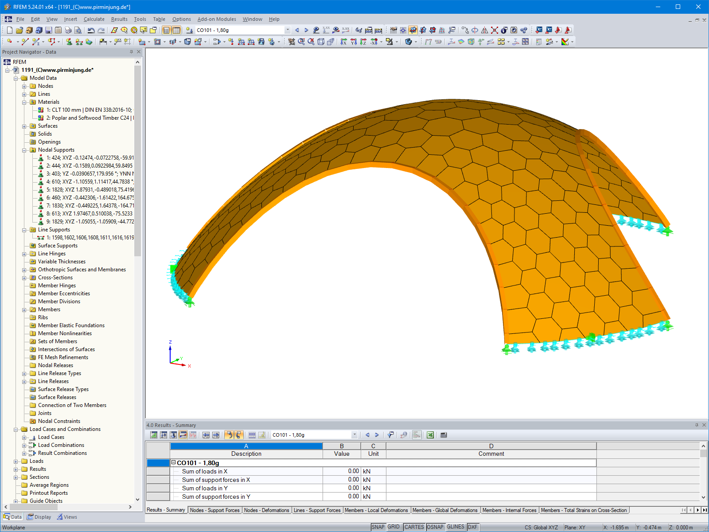The width and height of the screenshot is (709, 532).
Task: Undo the last action
Action: pyautogui.click(x=90, y=30)
